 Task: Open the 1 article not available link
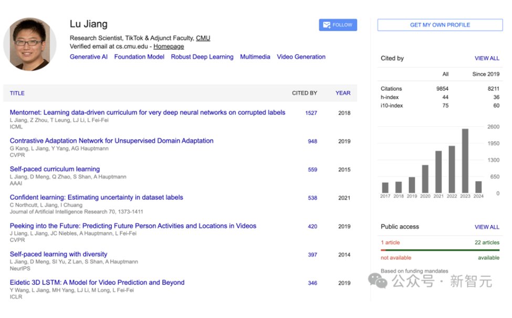point(390,242)
